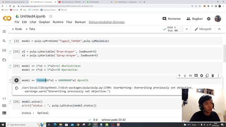Screen dimensions: 226x127
Task: Star the Untitled4.ipynb notebook
Action: (50, 16)
